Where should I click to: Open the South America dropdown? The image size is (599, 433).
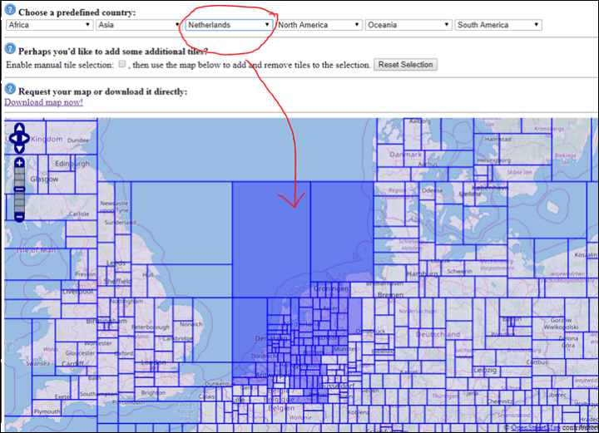pyautogui.click(x=498, y=25)
